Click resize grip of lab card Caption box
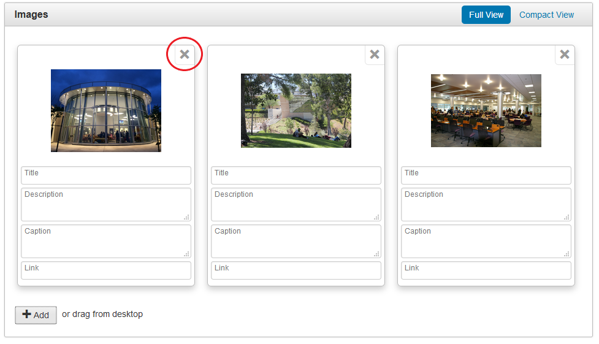Viewport: 599px width, 344px height. [567, 254]
